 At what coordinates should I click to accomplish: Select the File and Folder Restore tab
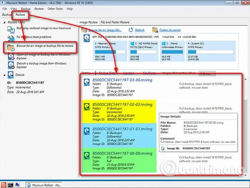click(115, 22)
